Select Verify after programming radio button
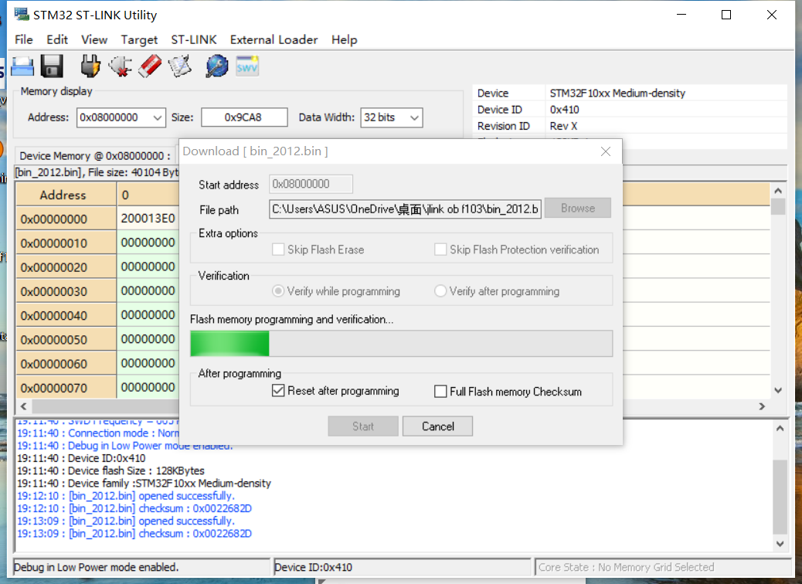 pos(440,291)
